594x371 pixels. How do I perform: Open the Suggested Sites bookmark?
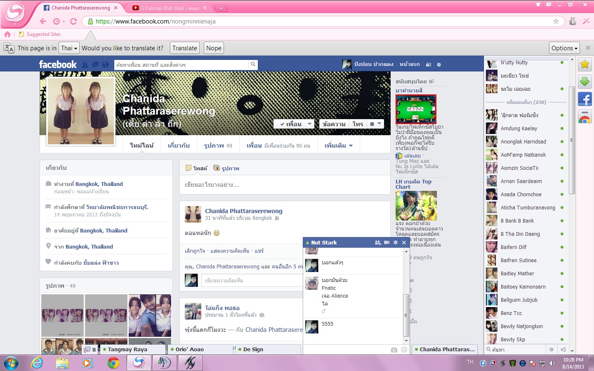(40, 34)
